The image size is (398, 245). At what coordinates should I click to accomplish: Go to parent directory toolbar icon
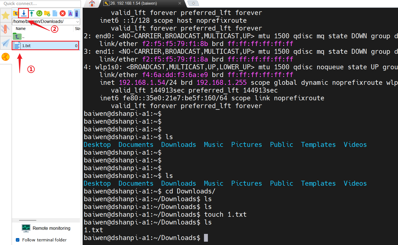tap(16, 13)
